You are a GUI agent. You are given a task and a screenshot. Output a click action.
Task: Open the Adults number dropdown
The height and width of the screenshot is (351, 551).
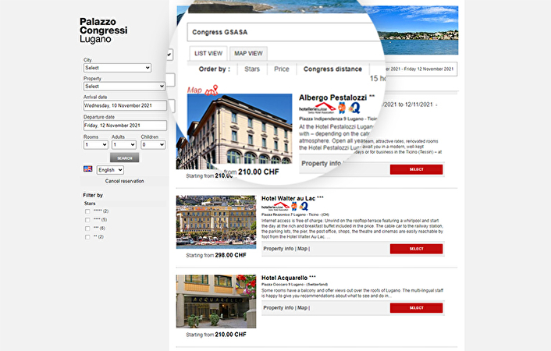click(x=123, y=145)
